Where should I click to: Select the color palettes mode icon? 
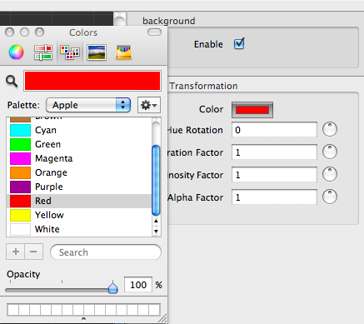[x=70, y=52]
